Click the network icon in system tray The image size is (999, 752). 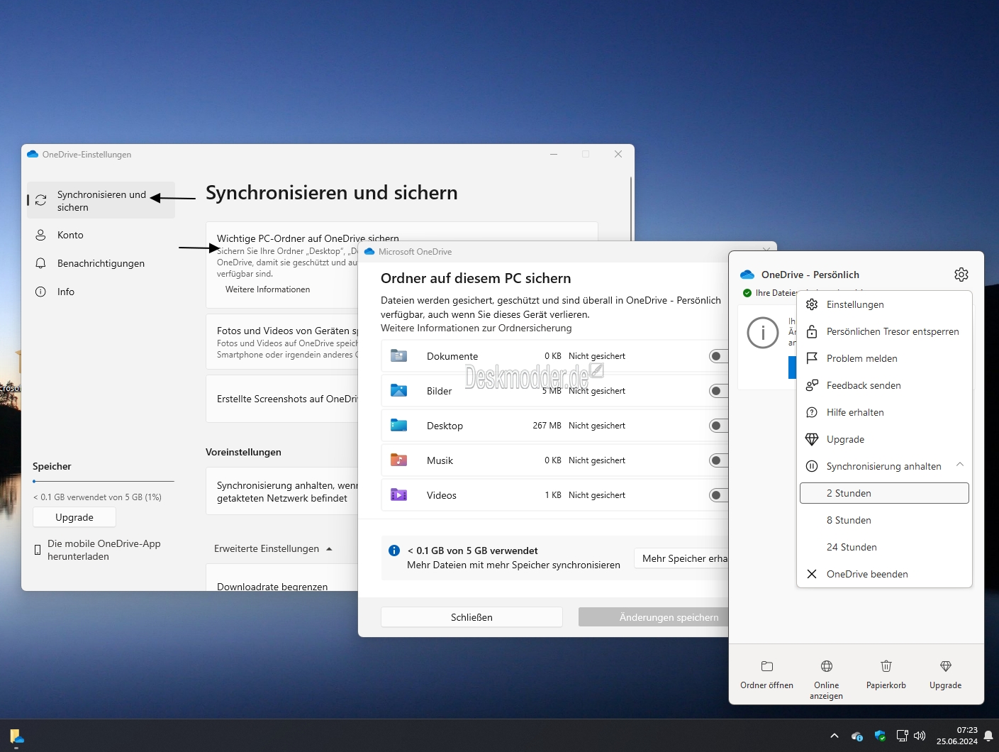point(902,736)
